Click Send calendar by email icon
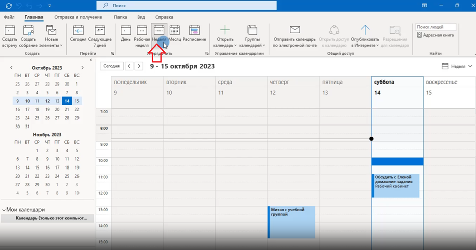This screenshot has height=250, width=476. (295, 30)
